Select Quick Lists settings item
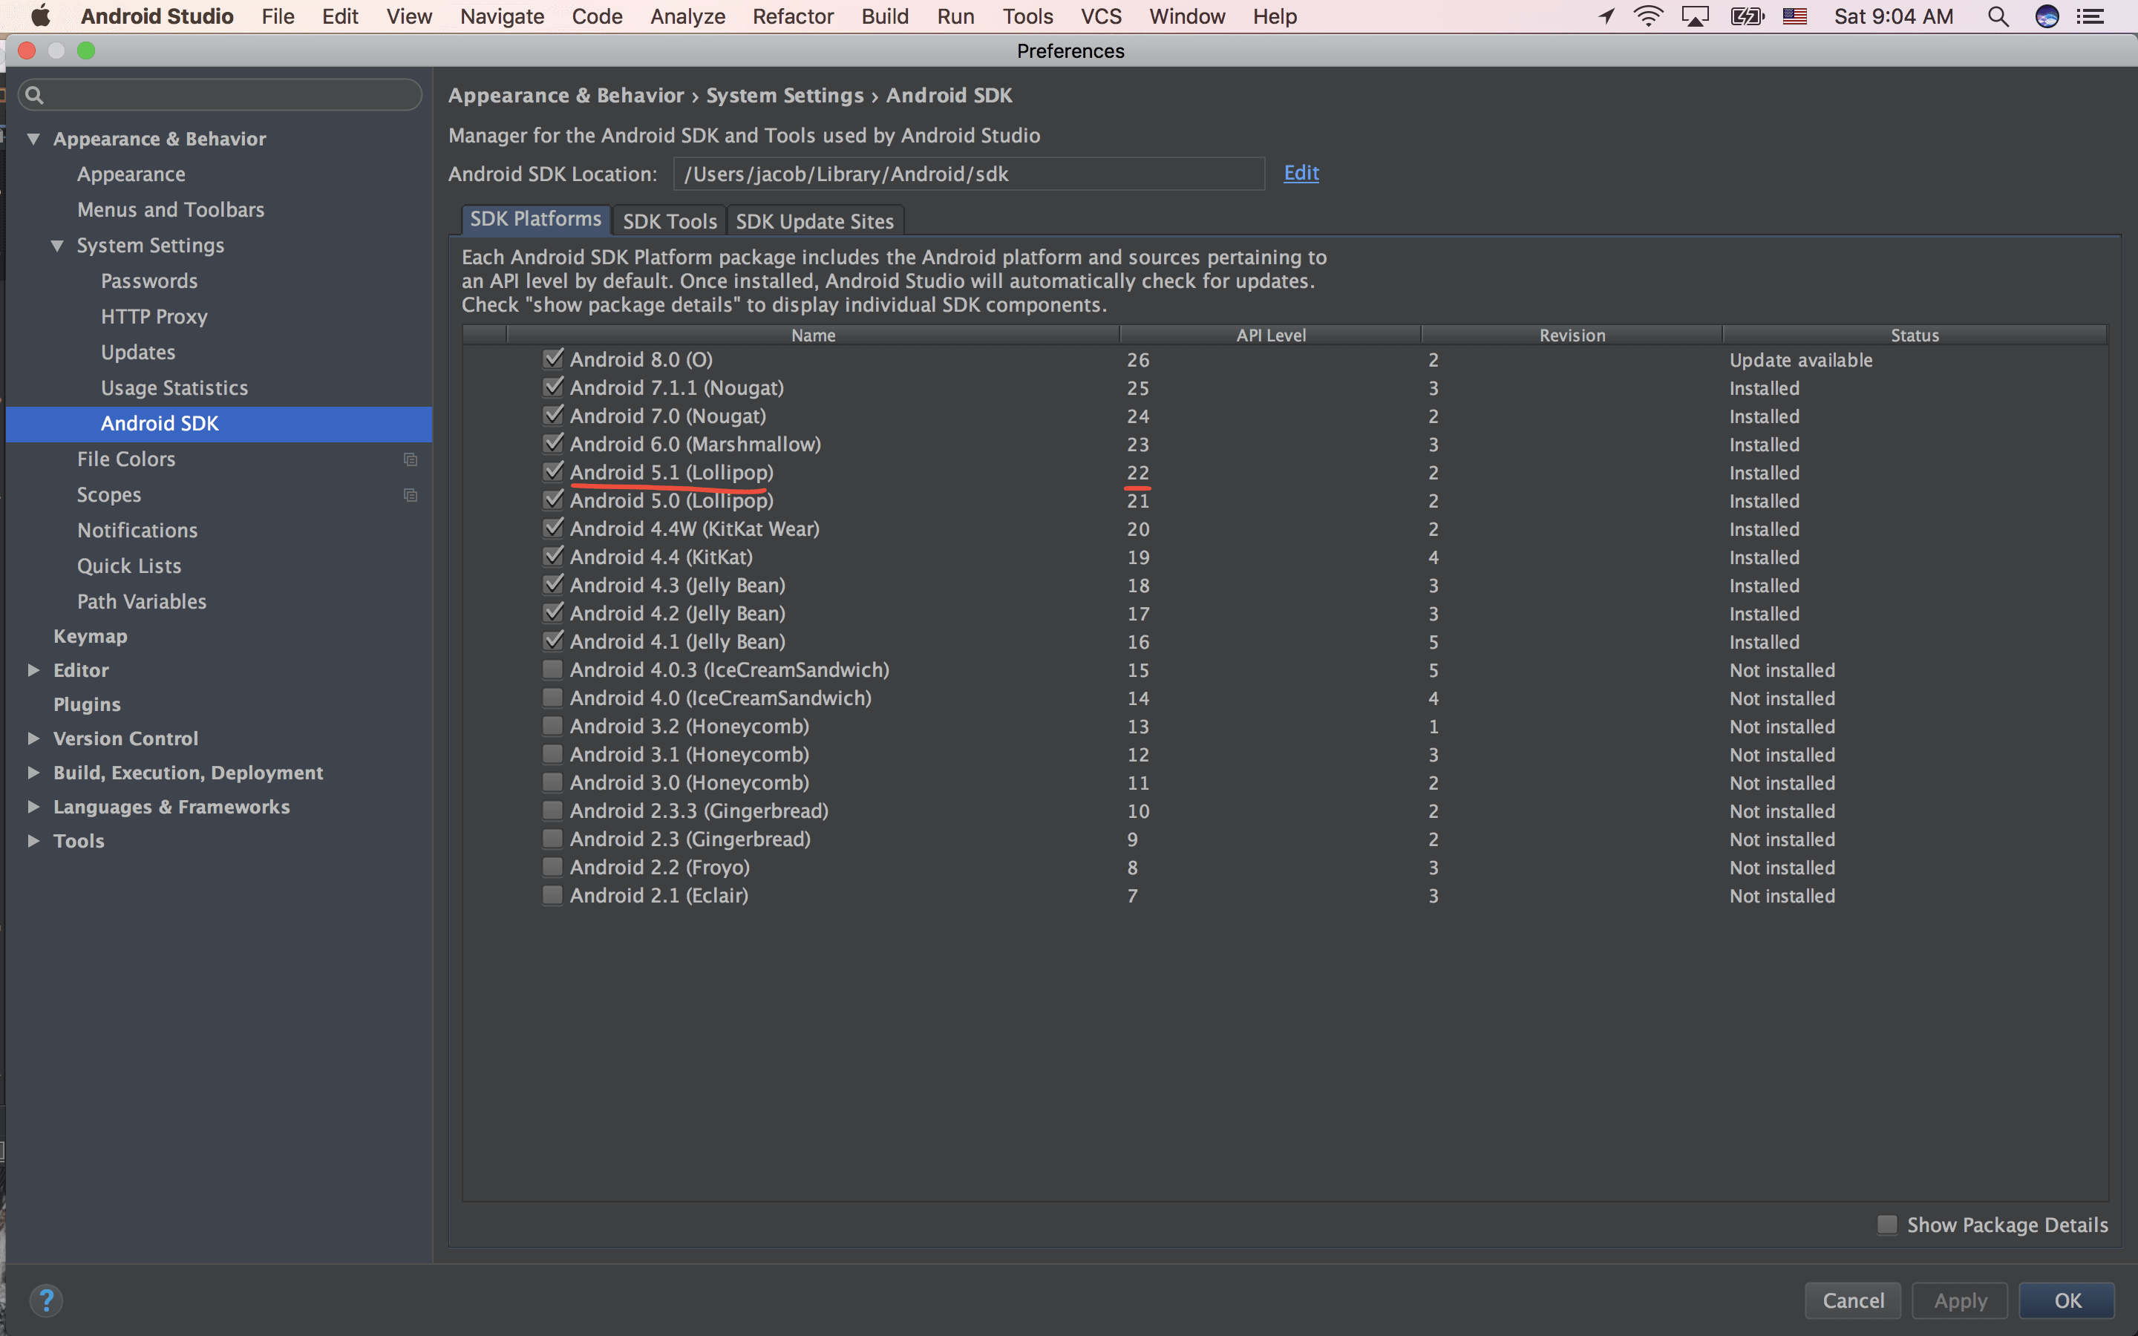Viewport: 2138px width, 1336px height. click(129, 566)
